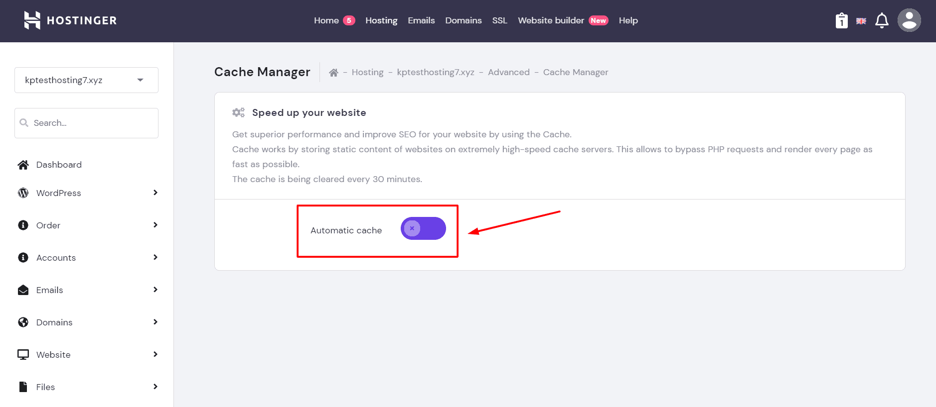Open the Hosting menu in top navigation
Viewport: 936px width, 407px height.
coord(381,20)
